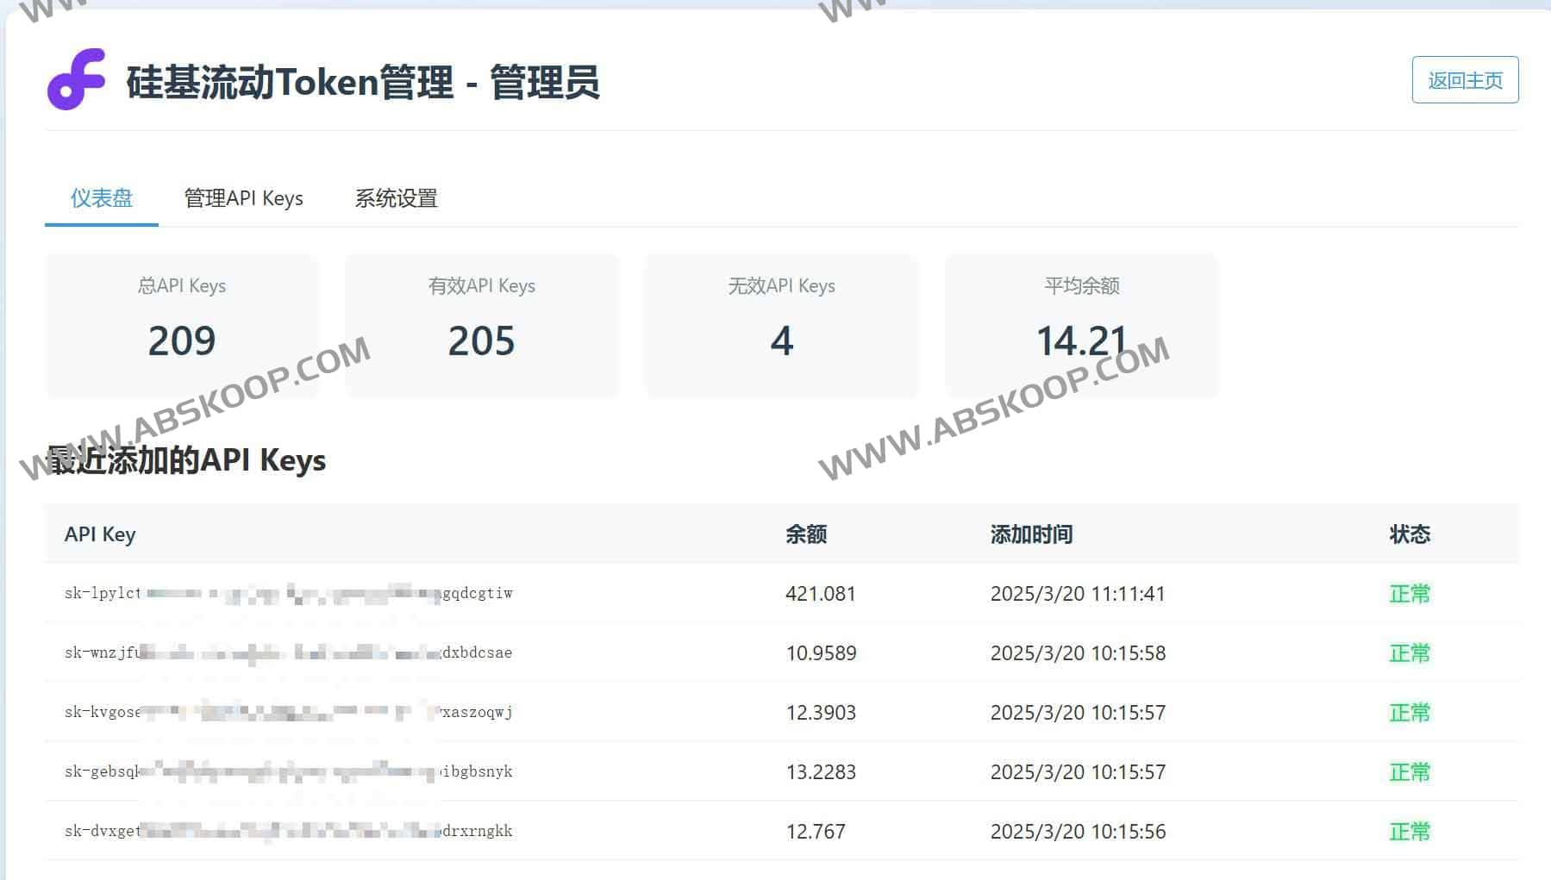Select the API key starting with sk-lpylct
Viewport: 1551px width, 880px height.
(x=289, y=593)
